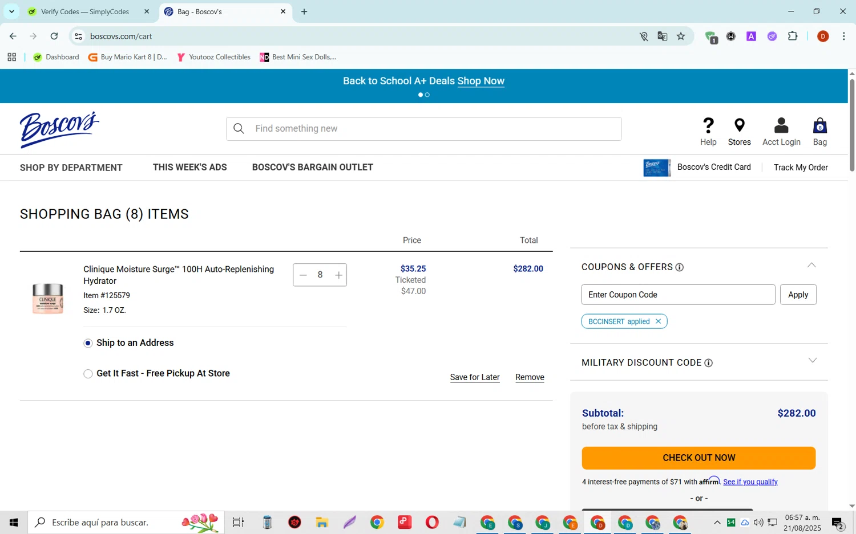Show hidden system tray icons chevron
Image resolution: width=856 pixels, height=534 pixels.
tap(717, 523)
